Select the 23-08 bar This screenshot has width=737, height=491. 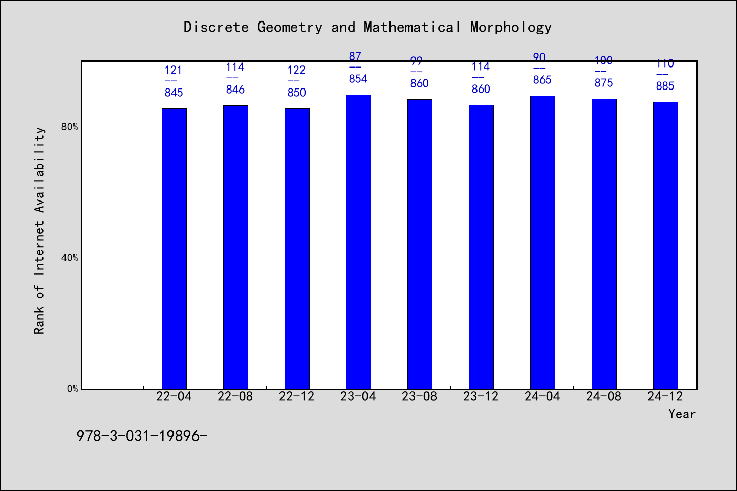[420, 244]
